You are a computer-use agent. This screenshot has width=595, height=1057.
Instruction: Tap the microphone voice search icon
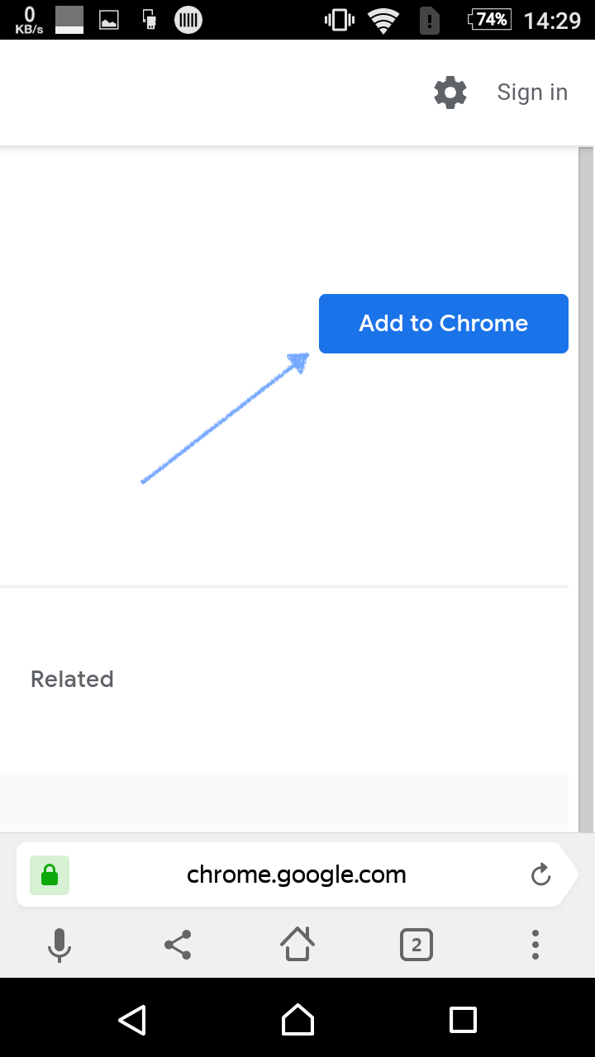coord(59,945)
